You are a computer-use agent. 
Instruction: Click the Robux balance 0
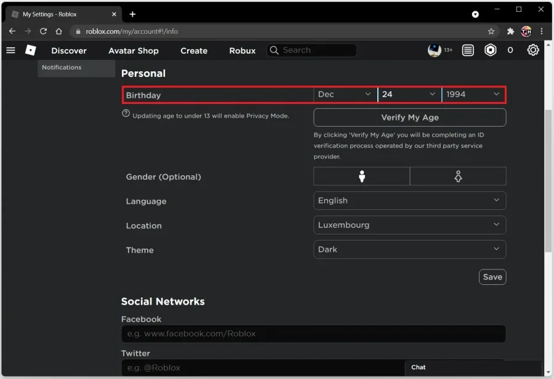[510, 50]
